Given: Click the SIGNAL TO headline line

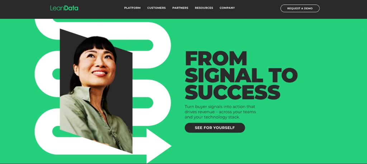Looking at the screenshot, I should 241,75.
